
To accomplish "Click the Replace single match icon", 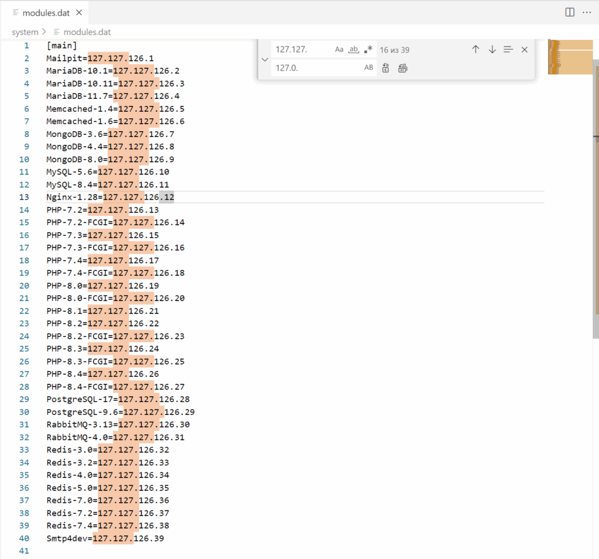I will pos(386,68).
